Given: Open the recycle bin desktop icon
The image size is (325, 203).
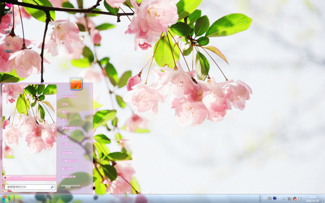Looking at the screenshot, I should pyautogui.click(x=8, y=47).
